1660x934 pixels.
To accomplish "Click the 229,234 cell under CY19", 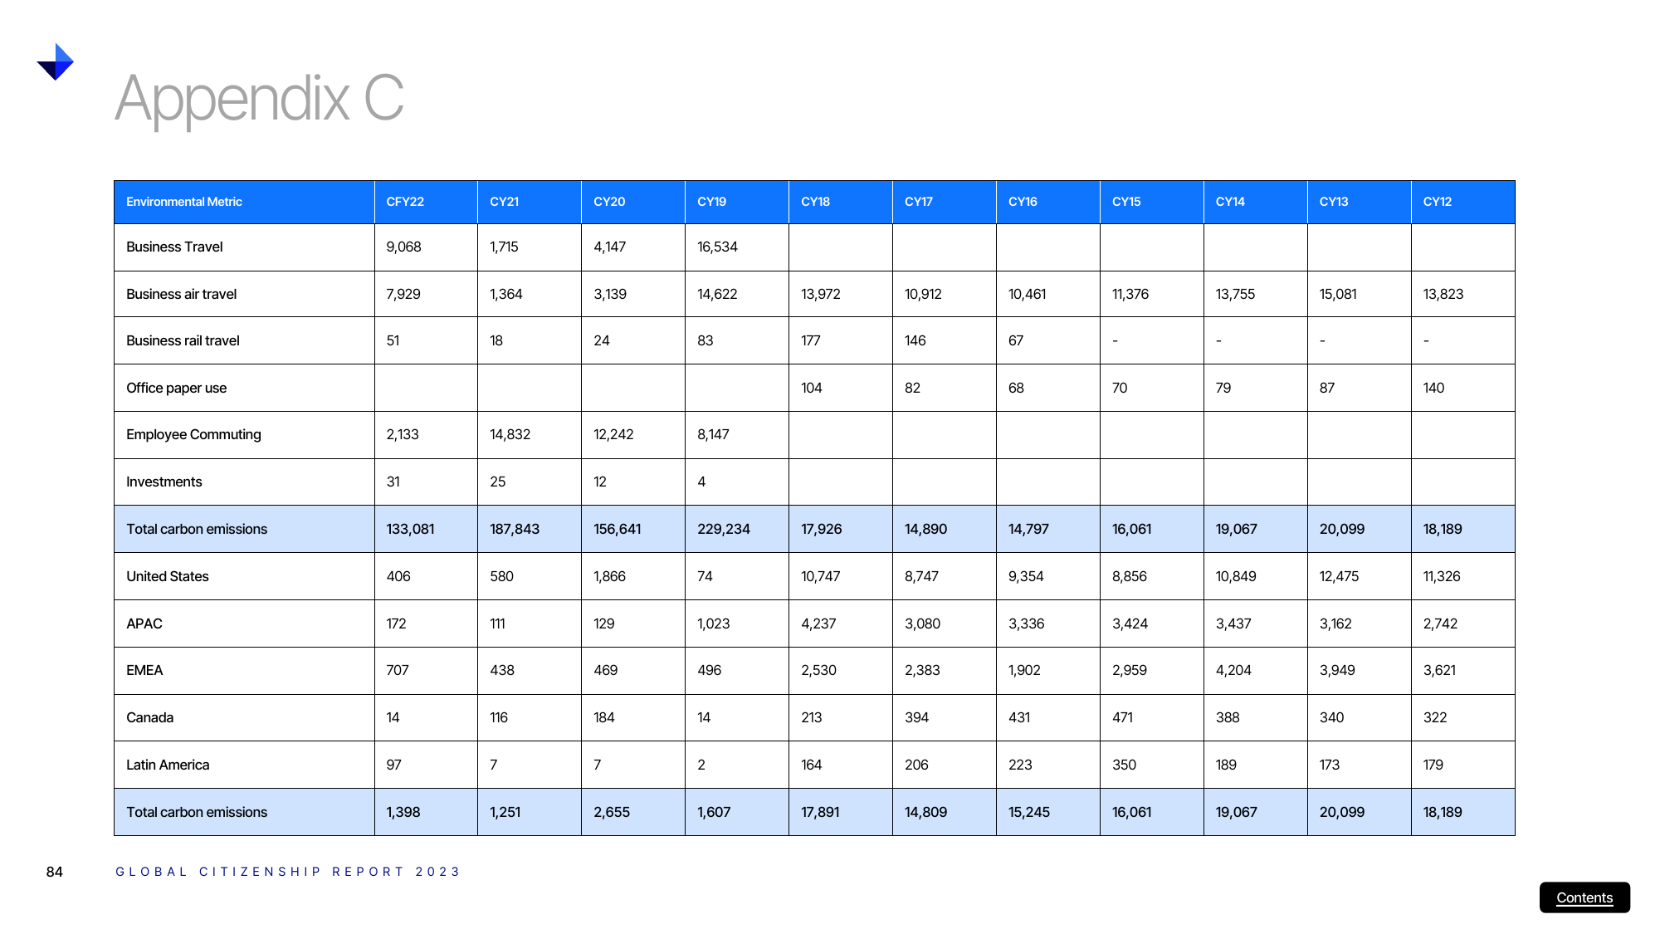I will (723, 529).
